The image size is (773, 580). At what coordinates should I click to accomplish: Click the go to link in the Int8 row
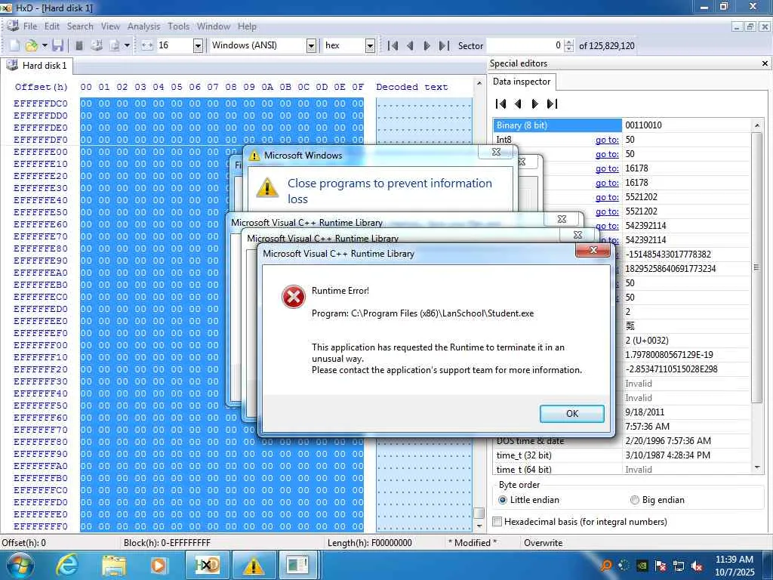(606, 140)
